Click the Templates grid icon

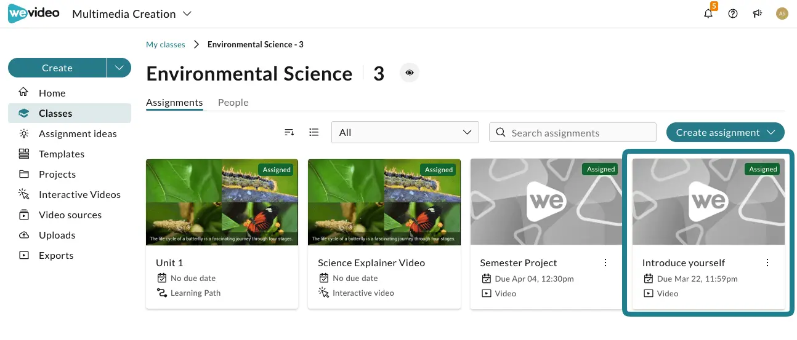click(x=24, y=154)
